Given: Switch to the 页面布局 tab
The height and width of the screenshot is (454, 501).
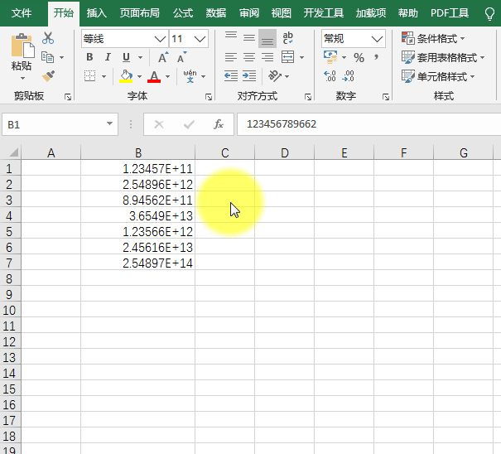Looking at the screenshot, I should 140,13.
